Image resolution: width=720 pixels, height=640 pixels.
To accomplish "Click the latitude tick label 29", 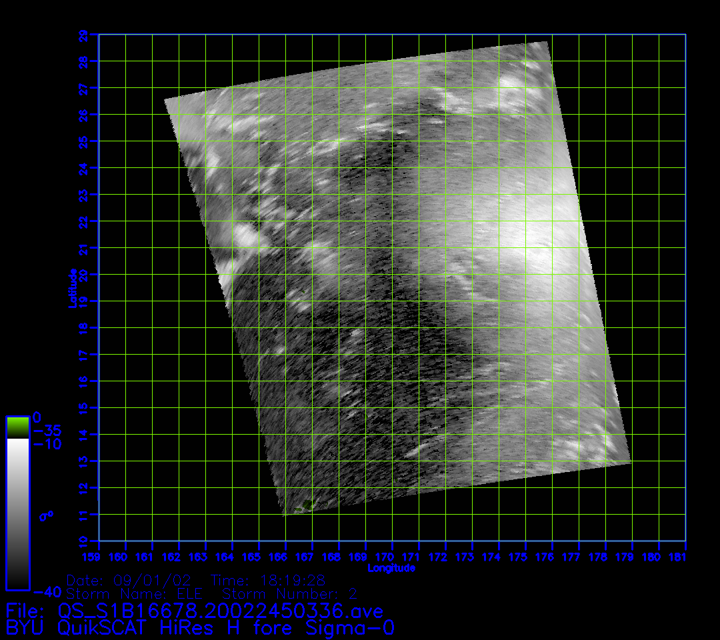I will click(x=83, y=35).
